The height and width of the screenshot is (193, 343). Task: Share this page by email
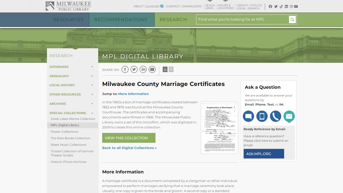(152, 69)
